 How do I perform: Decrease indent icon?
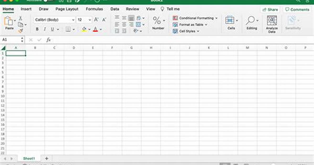(117, 31)
